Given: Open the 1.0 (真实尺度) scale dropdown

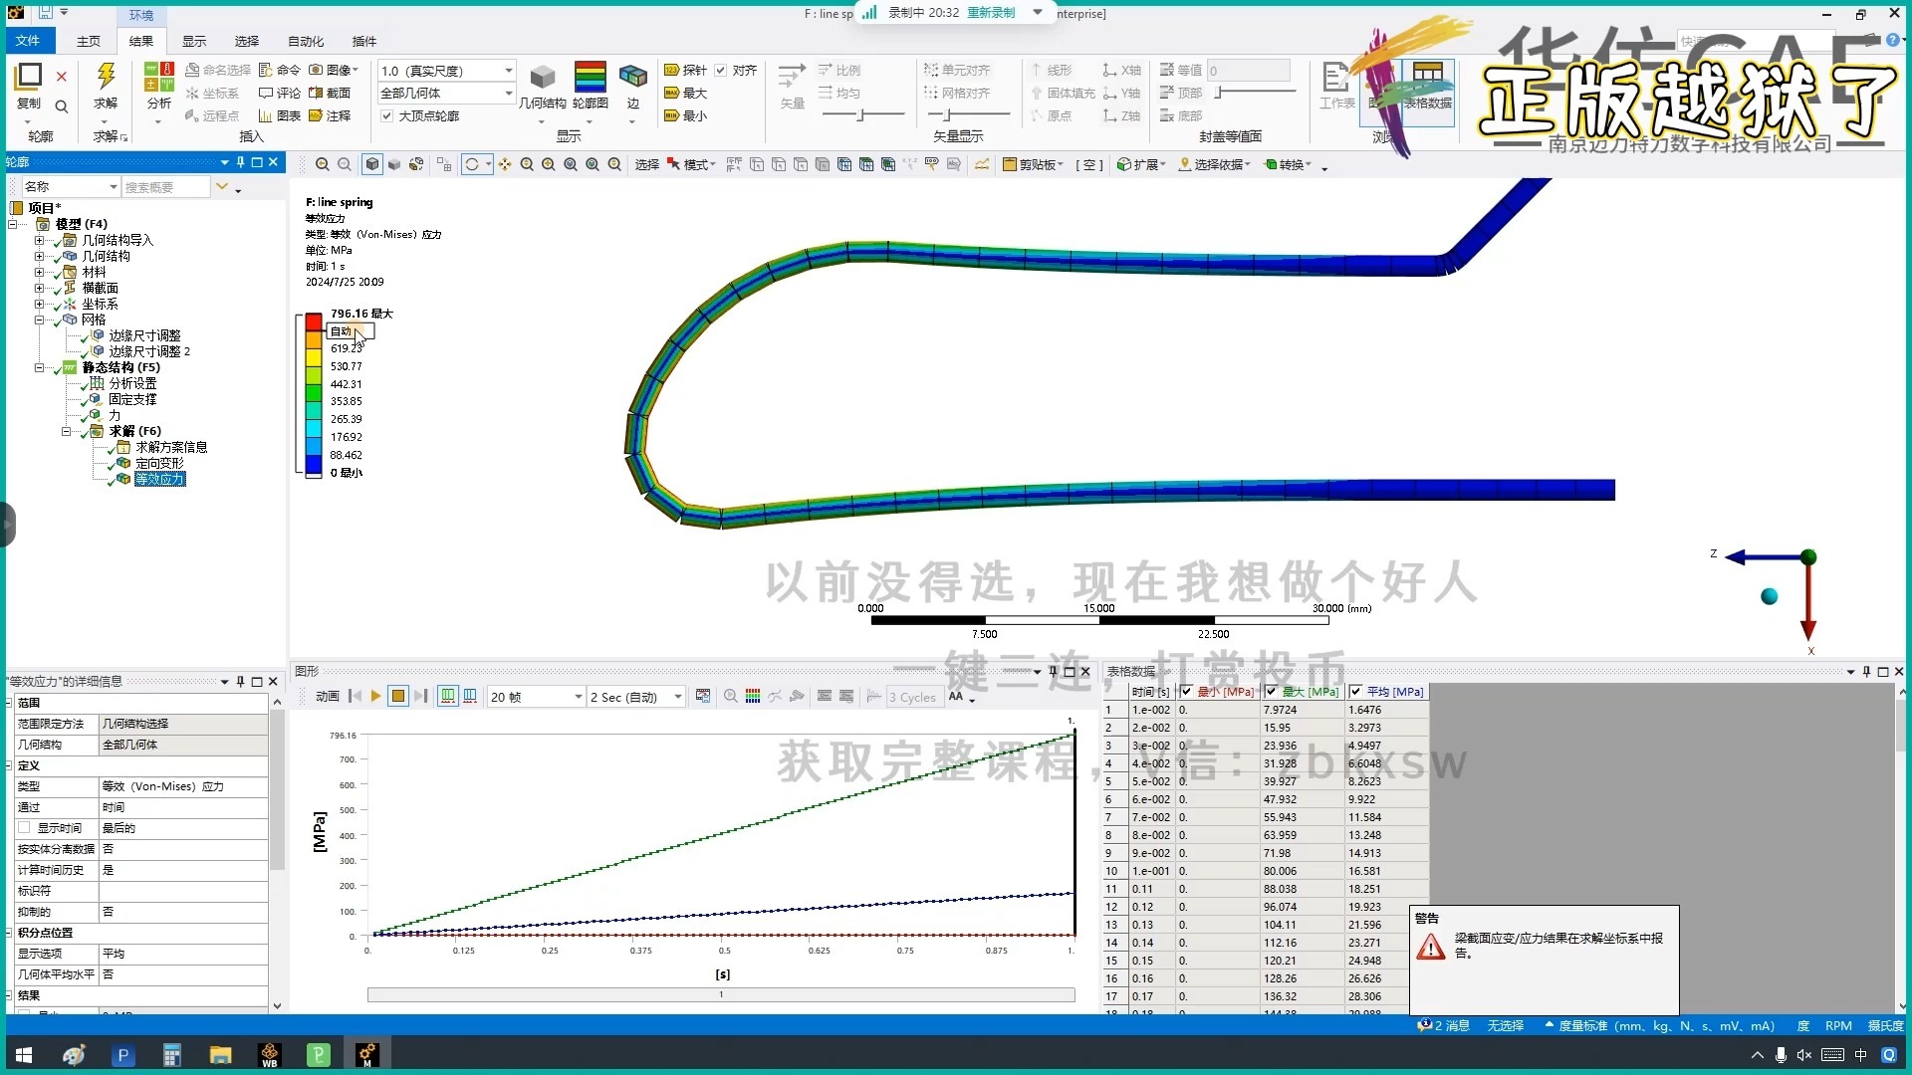Looking at the screenshot, I should pos(508,71).
